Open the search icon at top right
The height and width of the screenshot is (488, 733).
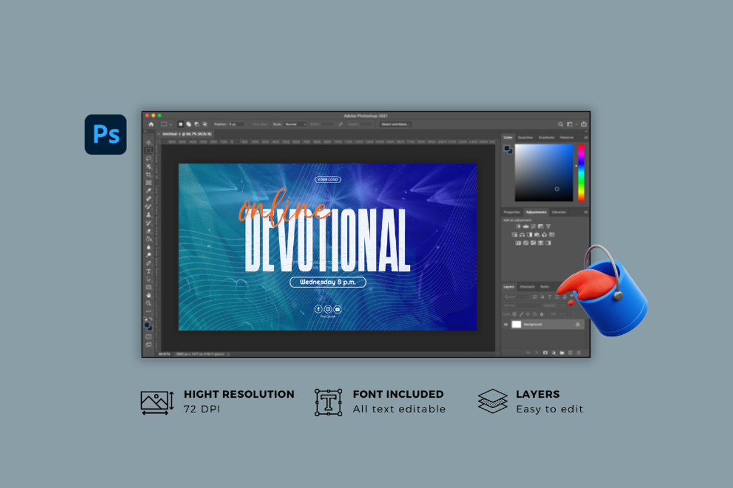(560, 124)
